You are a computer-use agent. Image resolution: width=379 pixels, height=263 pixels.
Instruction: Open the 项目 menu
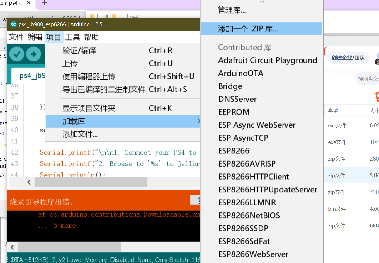54,37
